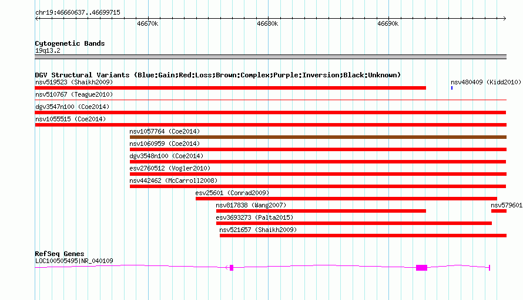Click the ruler's left arrowhead

(x=36, y=18)
